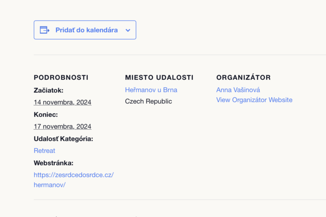Screen dimensions: 326x217
Task: Open the Heřmanov u Brna venue link
Action: [151, 90]
